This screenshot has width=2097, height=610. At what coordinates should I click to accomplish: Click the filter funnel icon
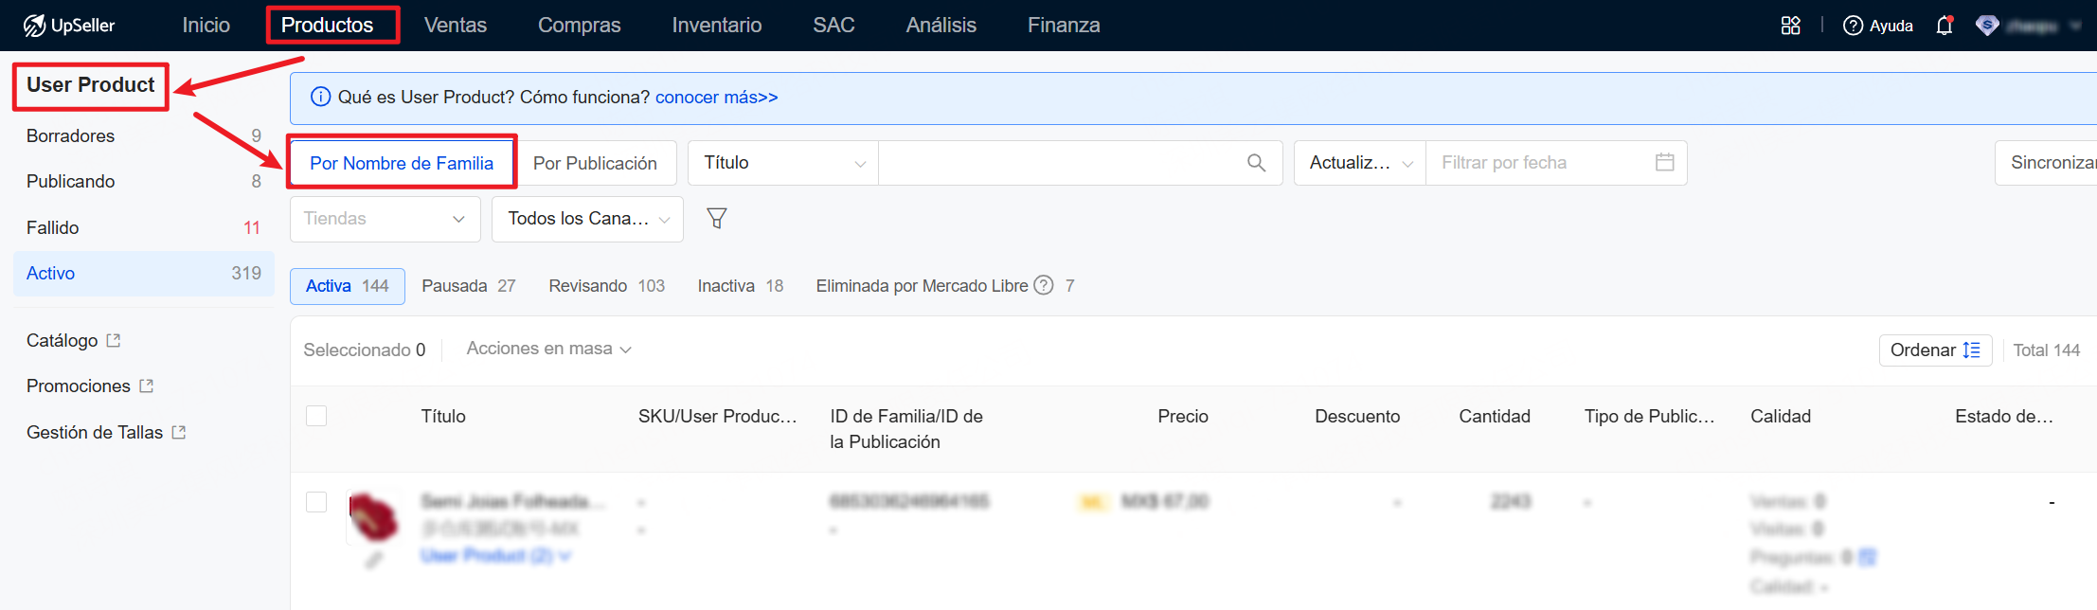(717, 219)
